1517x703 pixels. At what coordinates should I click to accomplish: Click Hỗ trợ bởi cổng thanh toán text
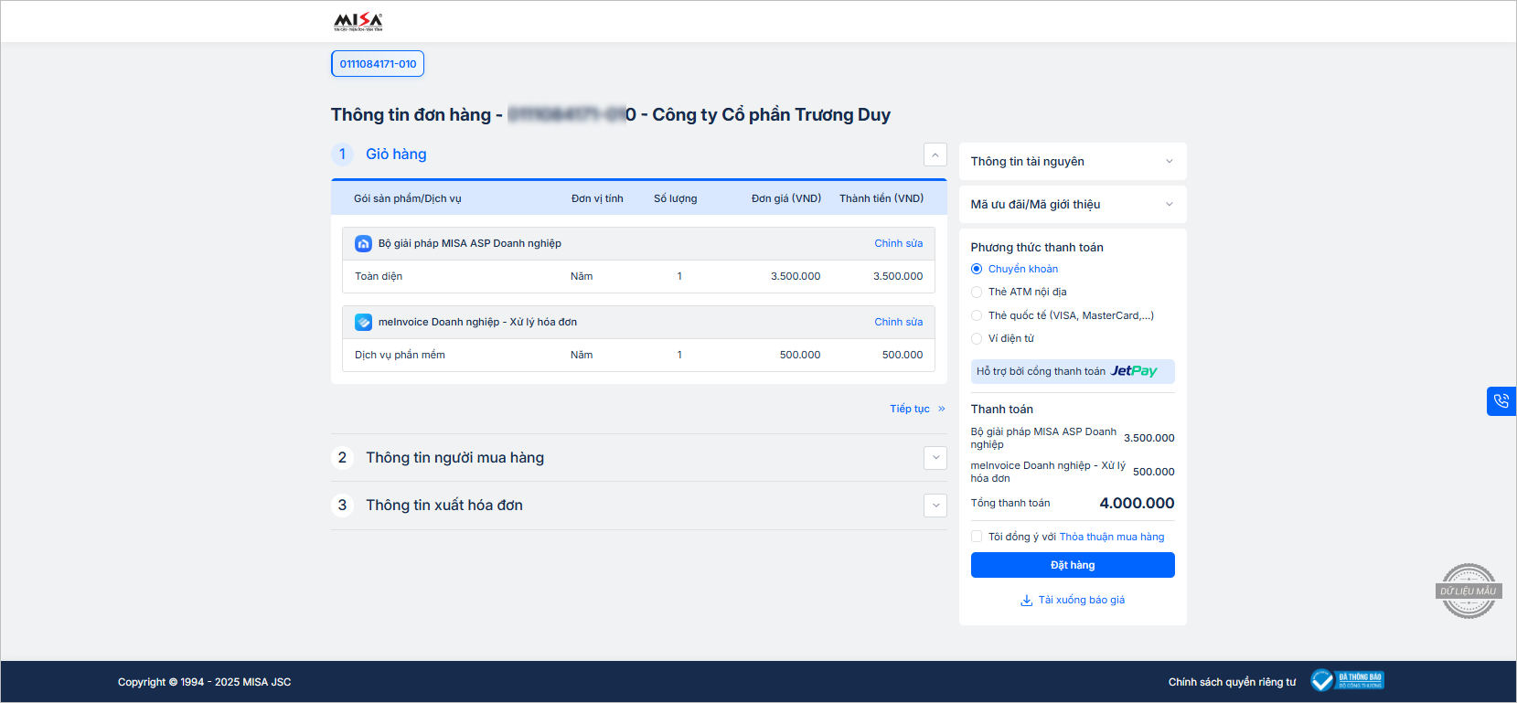pos(1041,371)
